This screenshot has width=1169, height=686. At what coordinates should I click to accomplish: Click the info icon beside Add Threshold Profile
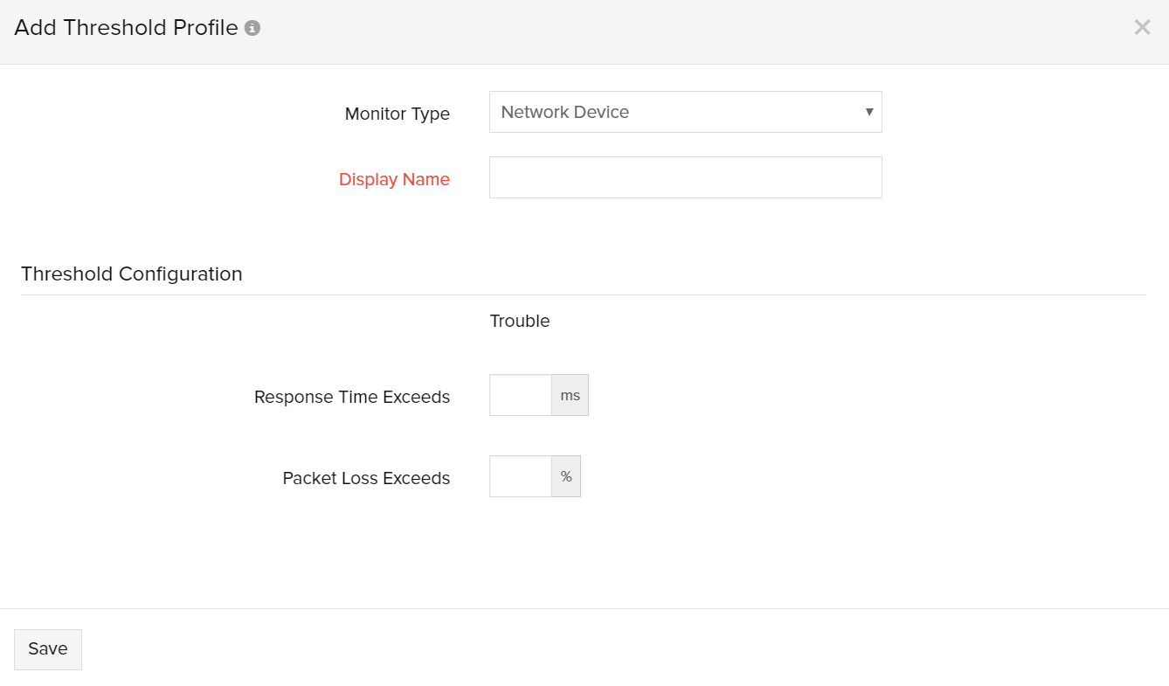[x=252, y=29]
